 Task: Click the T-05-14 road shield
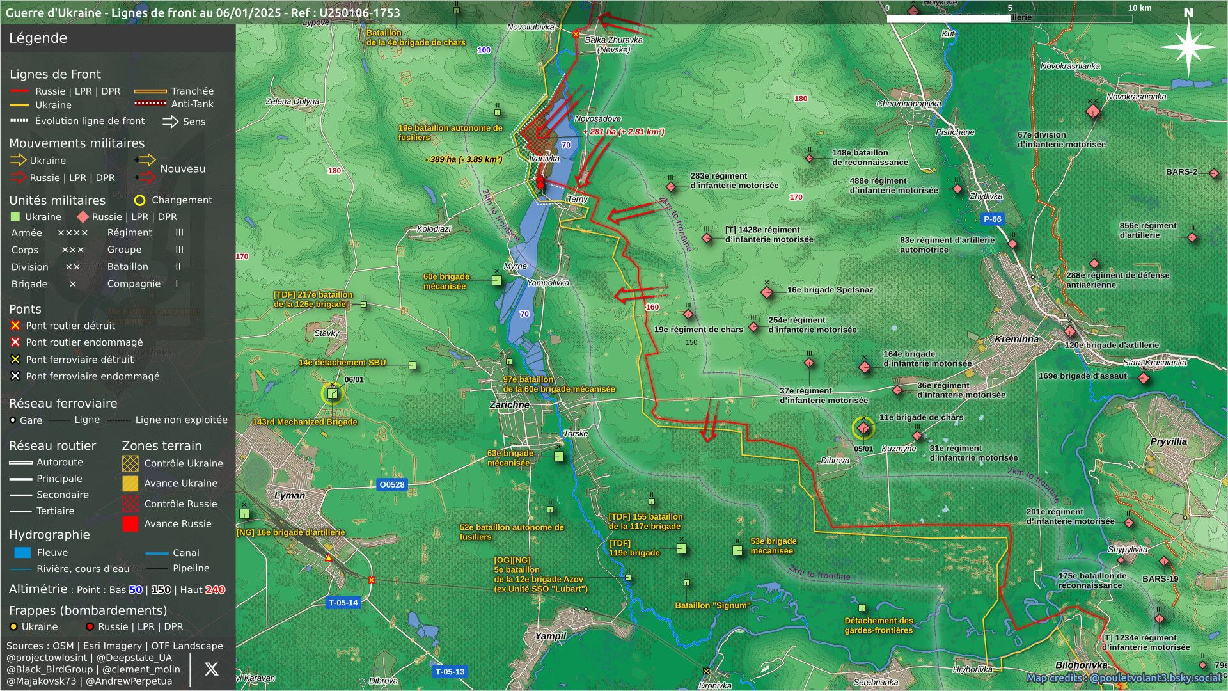coord(343,602)
